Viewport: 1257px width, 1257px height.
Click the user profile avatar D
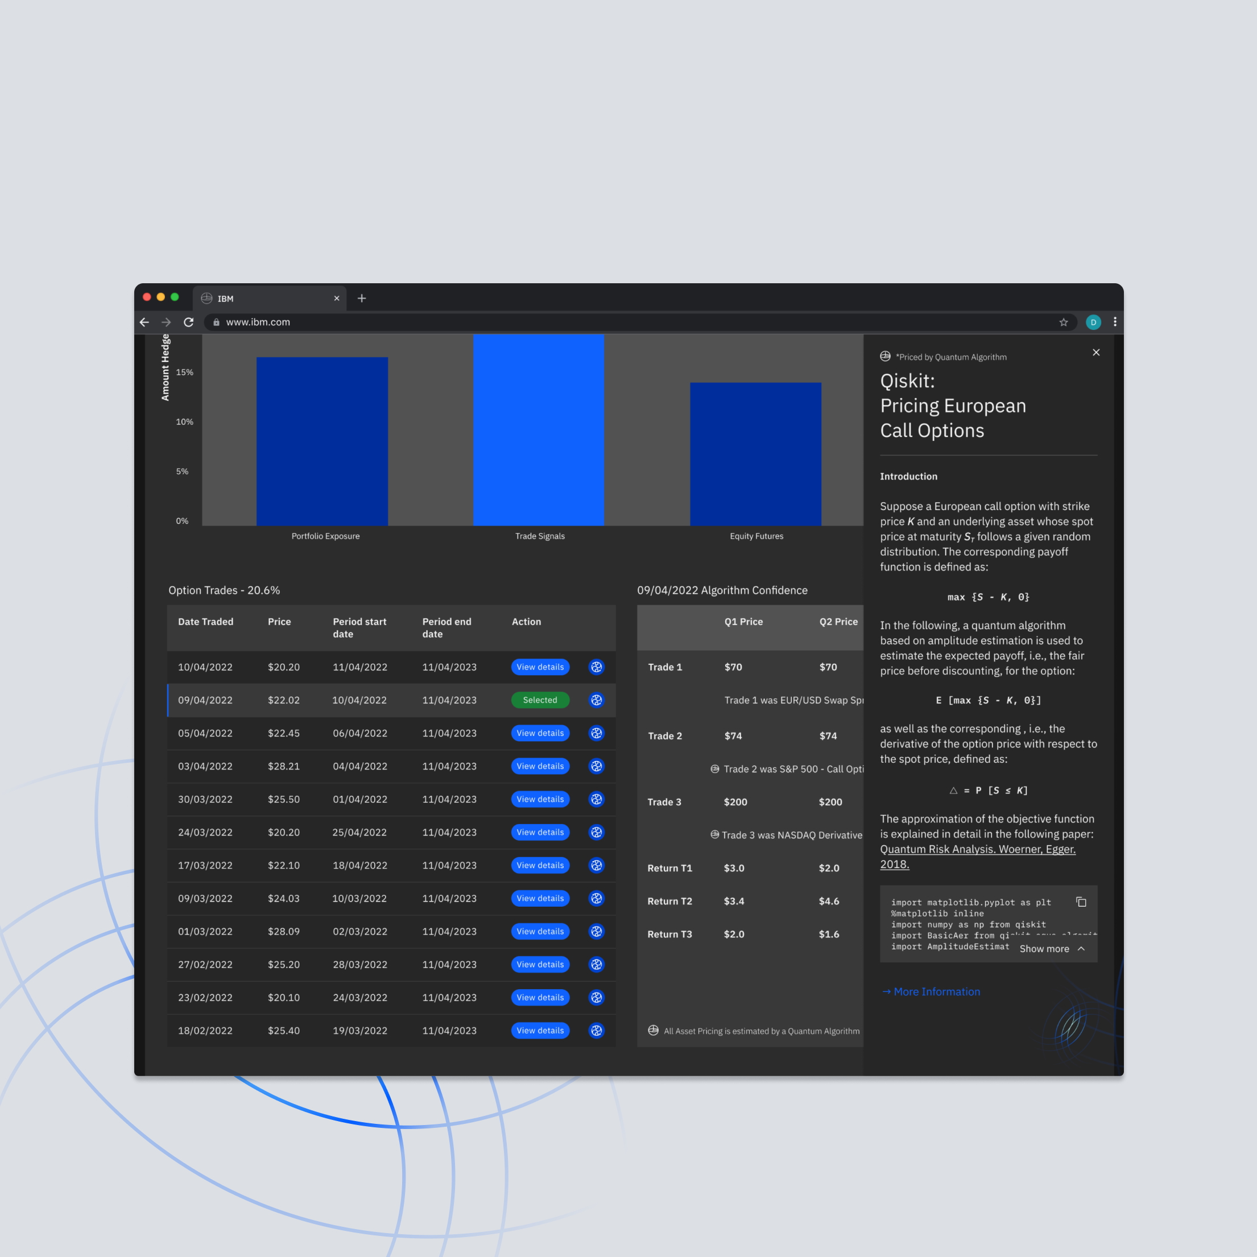[x=1093, y=322]
